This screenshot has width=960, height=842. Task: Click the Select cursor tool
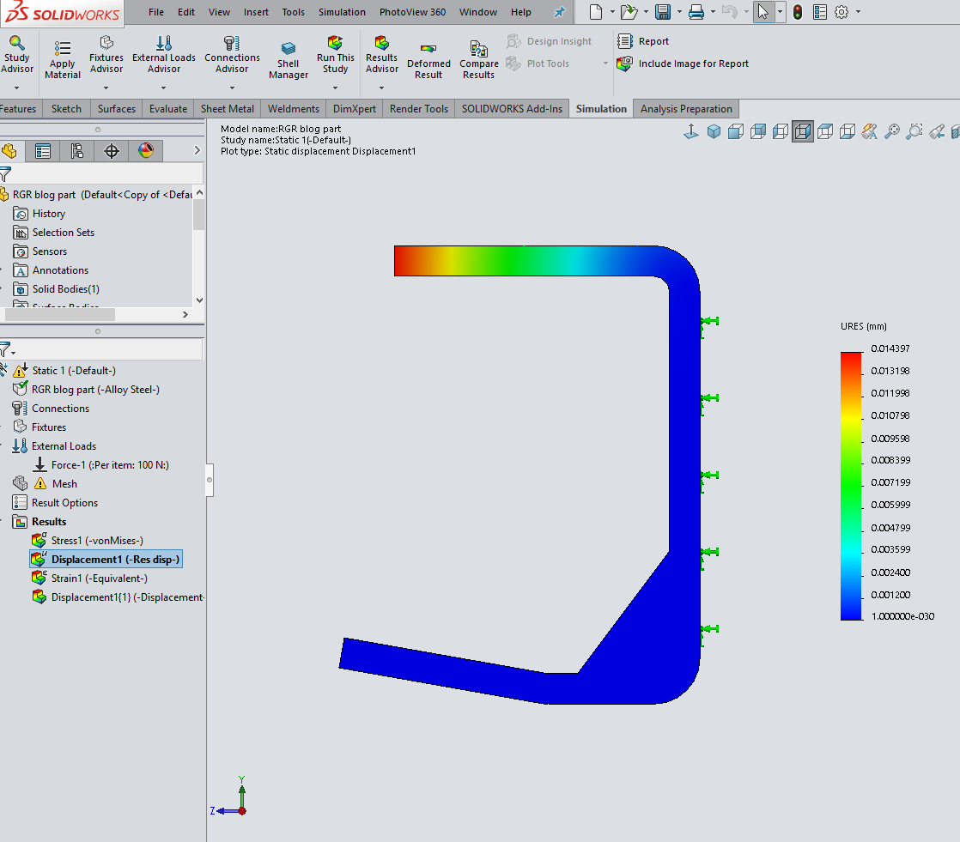(x=763, y=12)
